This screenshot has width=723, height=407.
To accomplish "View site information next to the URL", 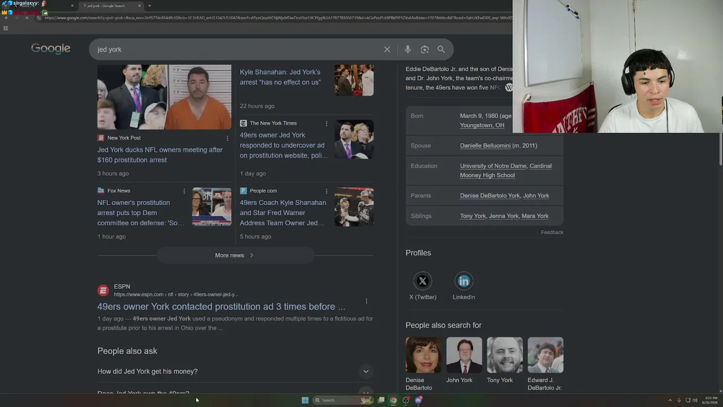I will coord(38,18).
